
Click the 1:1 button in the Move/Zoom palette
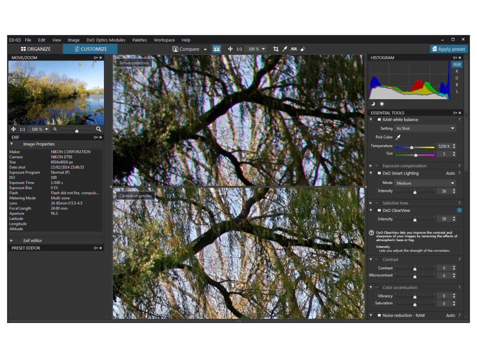23,129
